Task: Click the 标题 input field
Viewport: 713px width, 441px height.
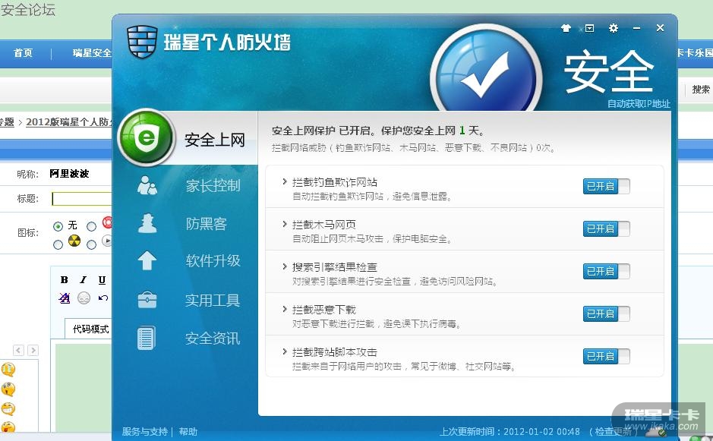Action: coord(82,199)
